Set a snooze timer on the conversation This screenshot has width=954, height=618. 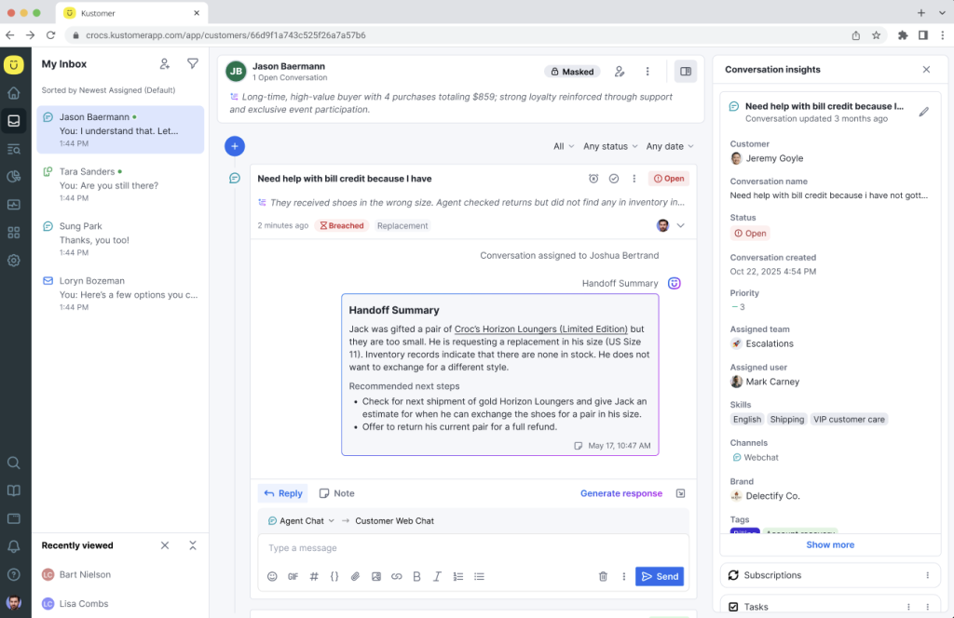(x=593, y=178)
